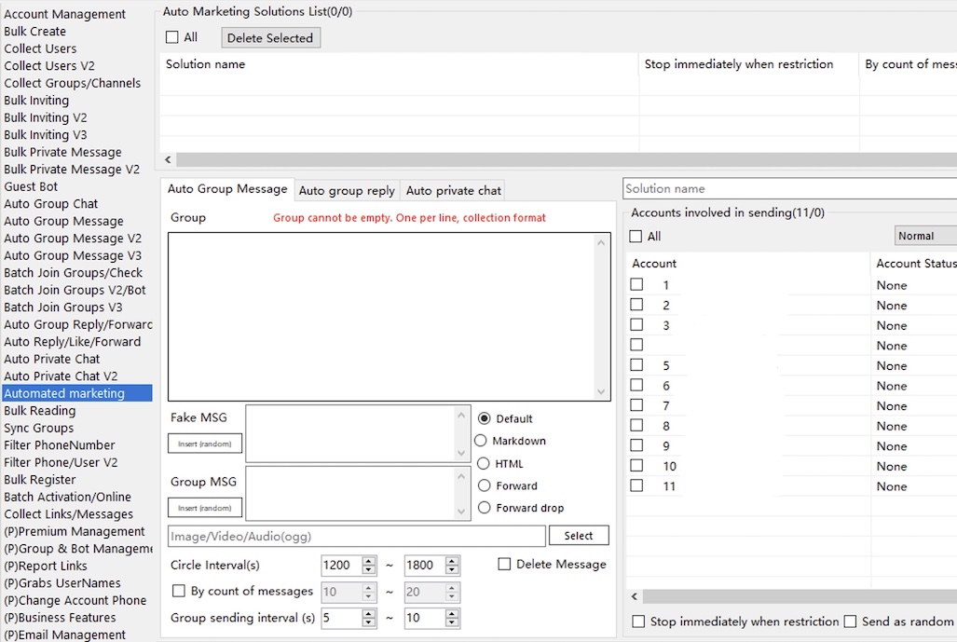Tick the checkbox for account 11
Image resolution: width=957 pixels, height=642 pixels.
636,485
